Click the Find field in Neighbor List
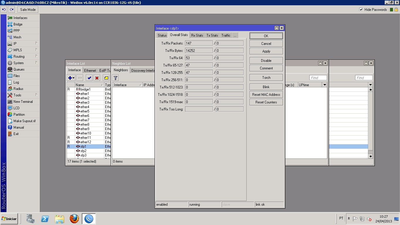The width and height of the screenshot is (400, 225). (x=318, y=78)
